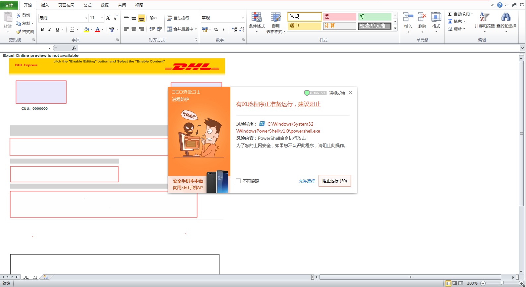The height and width of the screenshot is (287, 526).
Task: Expand the font size dropdown
Action: click(x=102, y=18)
